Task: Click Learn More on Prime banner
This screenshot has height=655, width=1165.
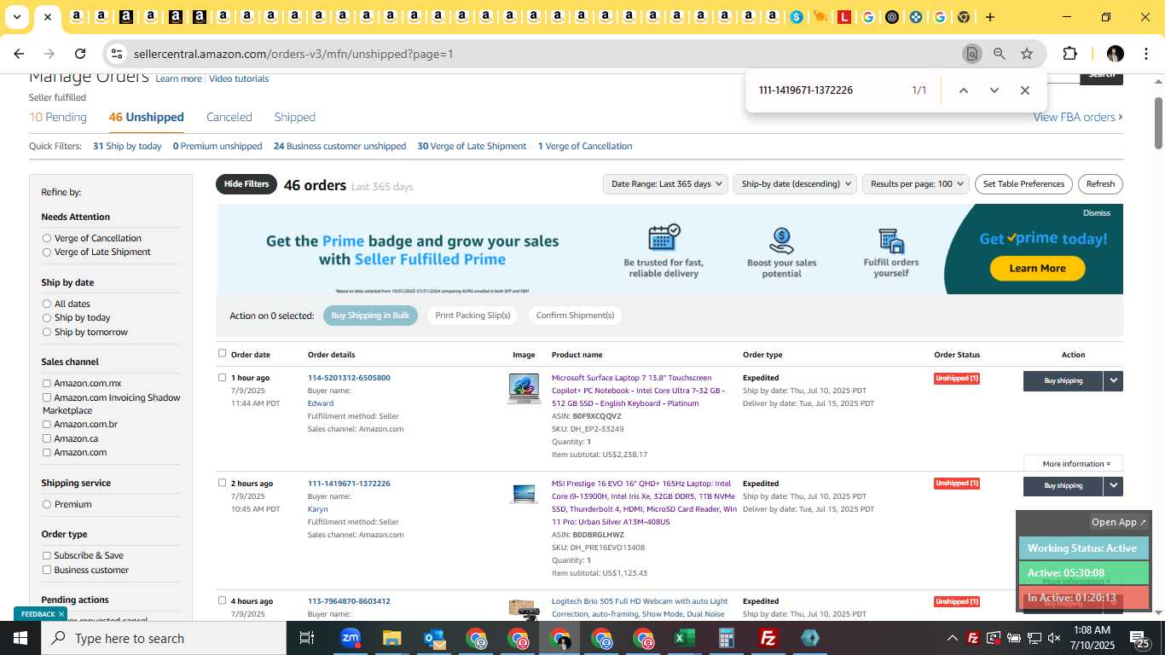Action: pyautogui.click(x=1037, y=268)
